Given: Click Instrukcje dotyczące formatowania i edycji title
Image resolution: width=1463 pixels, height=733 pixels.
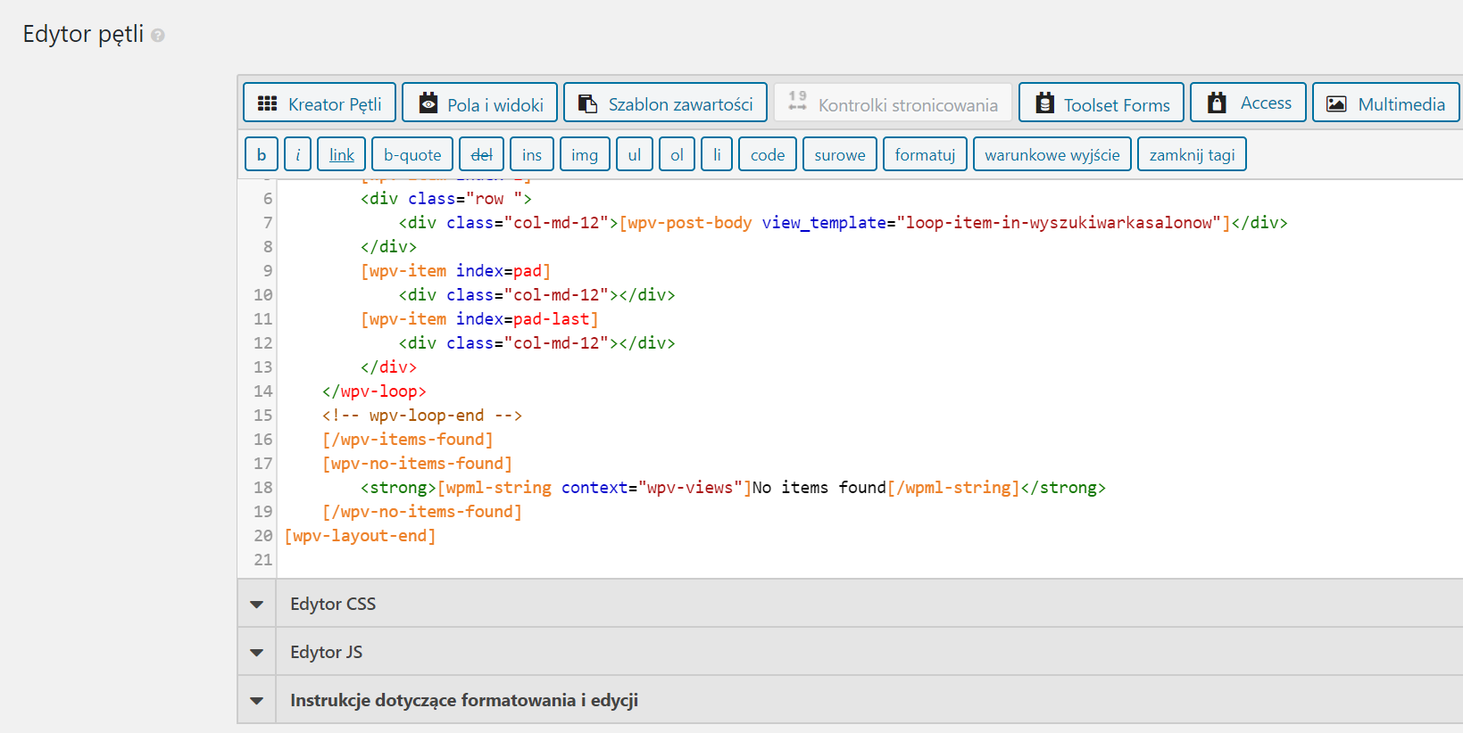Looking at the screenshot, I should point(464,700).
